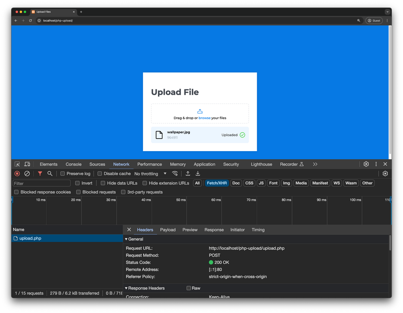Screen dimensions: 403x313
Task: Clear the network log
Action: tap(27, 173)
